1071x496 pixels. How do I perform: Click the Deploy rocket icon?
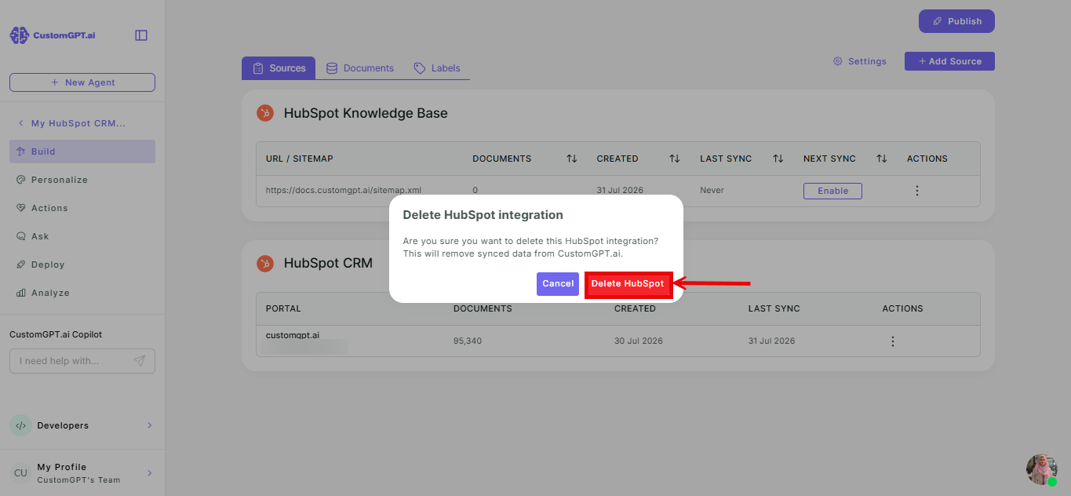tap(21, 264)
